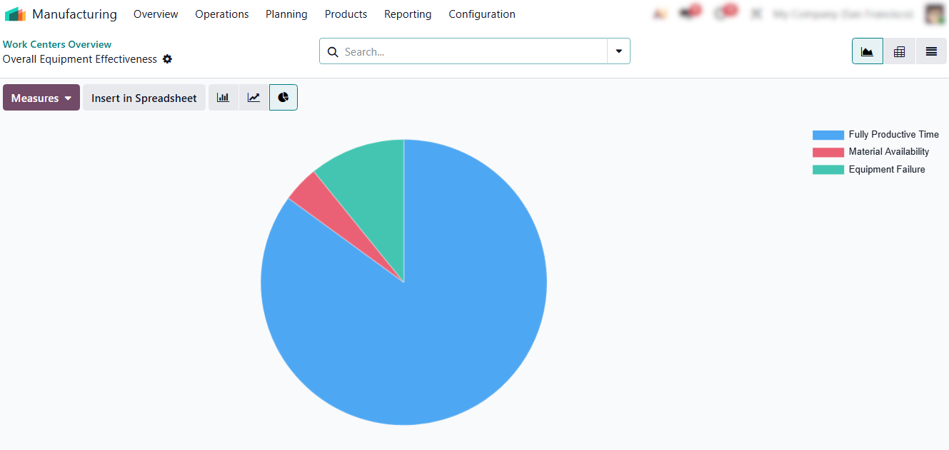949x450 pixels.
Task: Toggle Fully Productive Time legend entry
Action: 875,135
